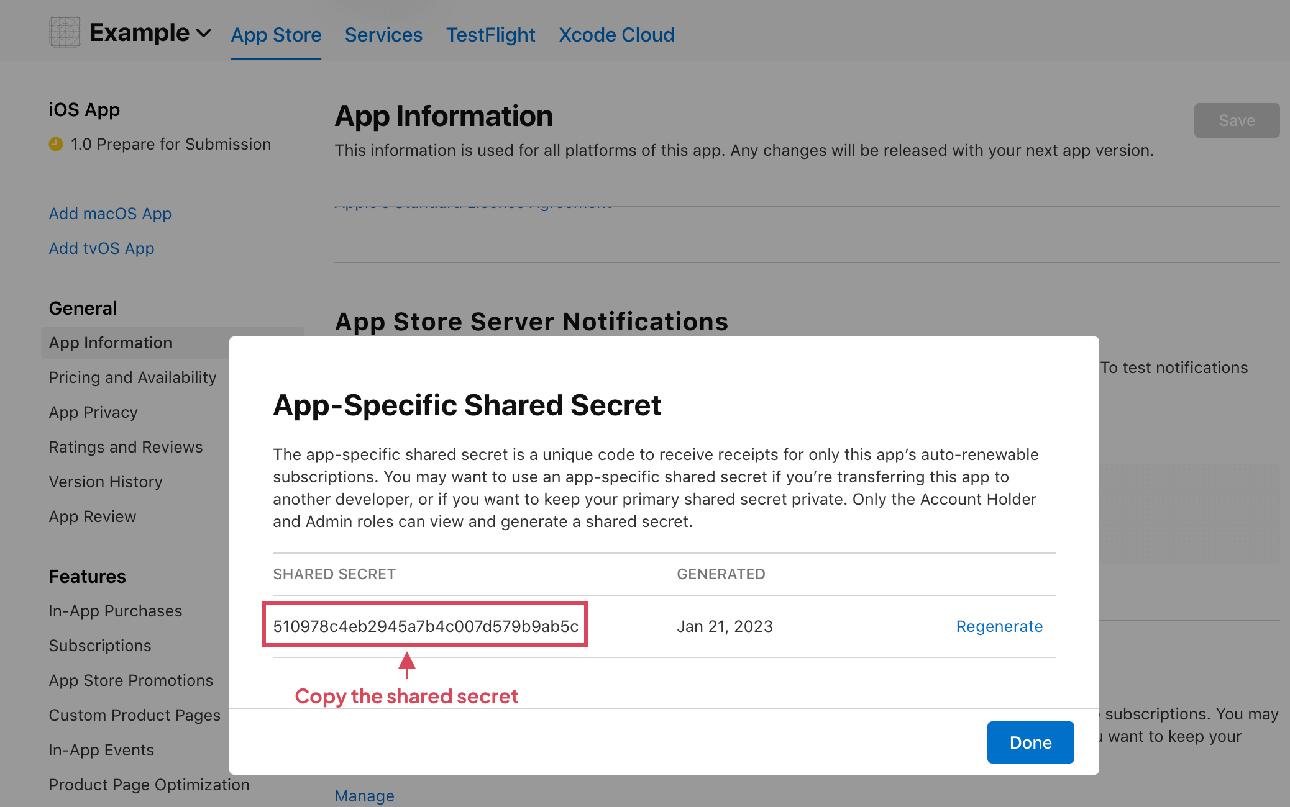Select Subscriptions in the sidebar
Image resolution: width=1290 pixels, height=807 pixels.
point(100,646)
